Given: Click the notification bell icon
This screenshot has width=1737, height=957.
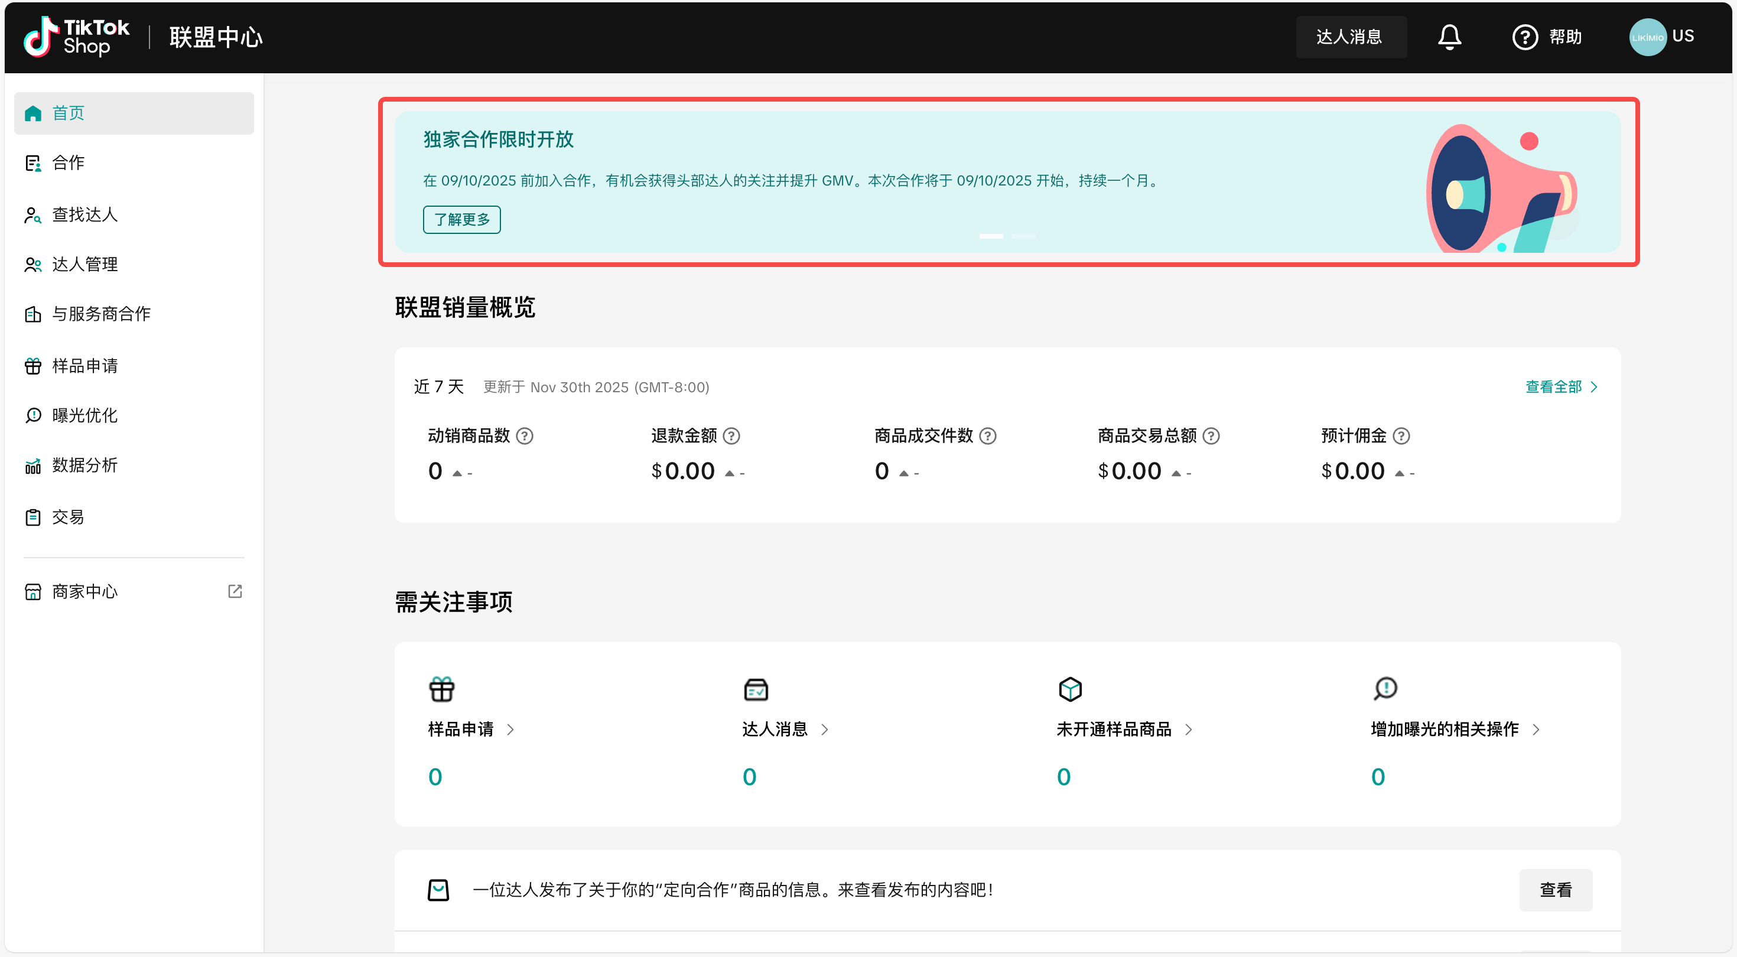Looking at the screenshot, I should tap(1449, 37).
